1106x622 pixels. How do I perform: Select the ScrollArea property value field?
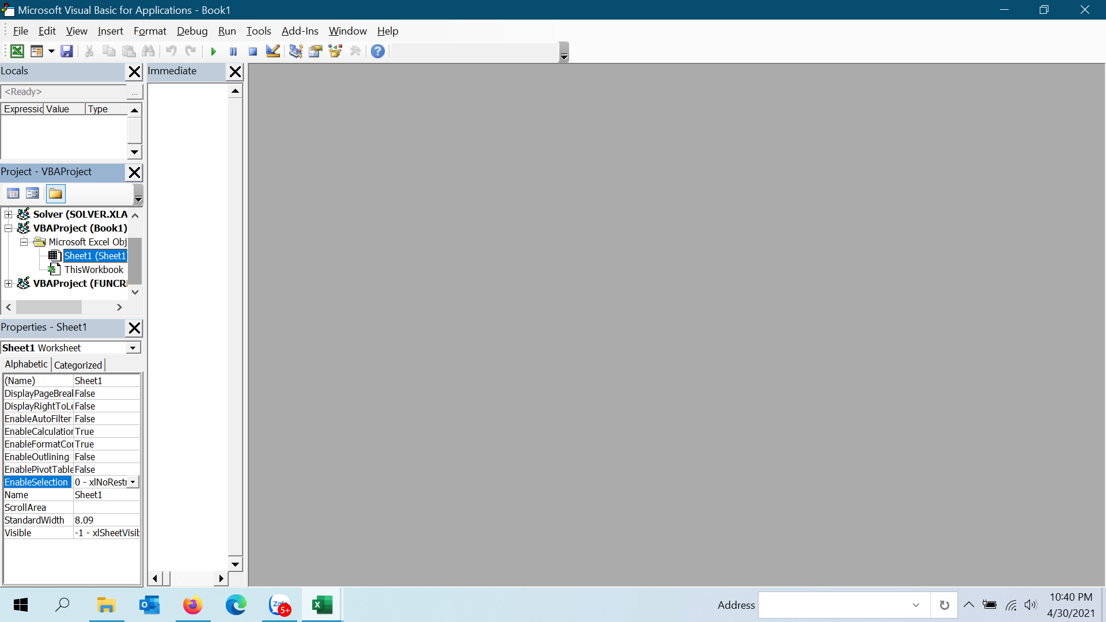click(107, 507)
